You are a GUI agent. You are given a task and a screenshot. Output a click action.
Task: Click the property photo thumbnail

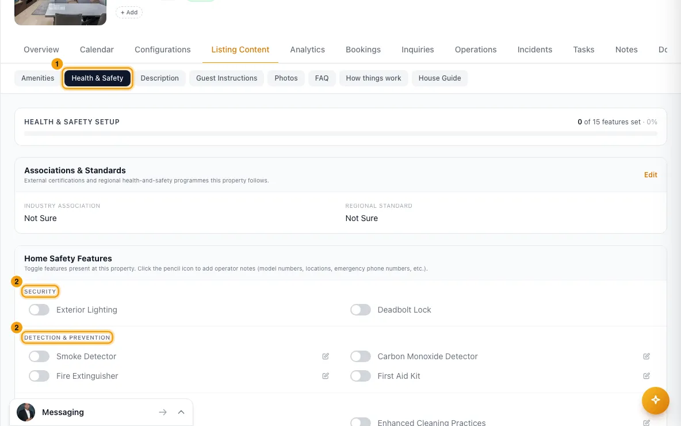coord(60,12)
